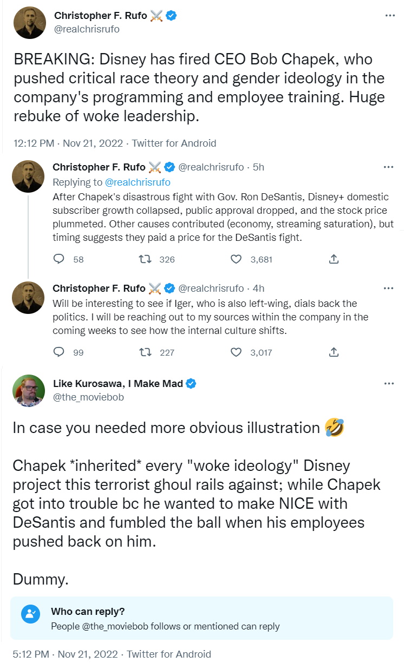The image size is (404, 669).
Task: Reply to the DeSantis fight tweet
Action: click(59, 259)
